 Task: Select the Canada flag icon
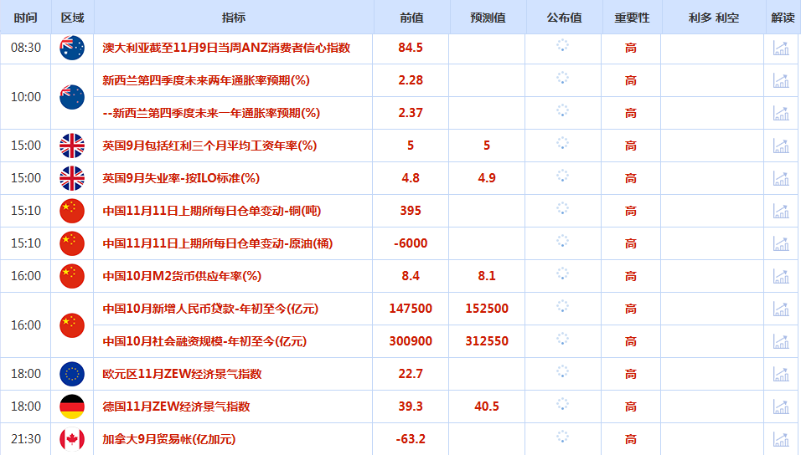(x=72, y=439)
